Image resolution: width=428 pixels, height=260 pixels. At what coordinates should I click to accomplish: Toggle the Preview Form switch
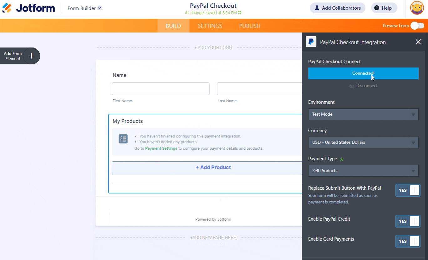pos(417,26)
